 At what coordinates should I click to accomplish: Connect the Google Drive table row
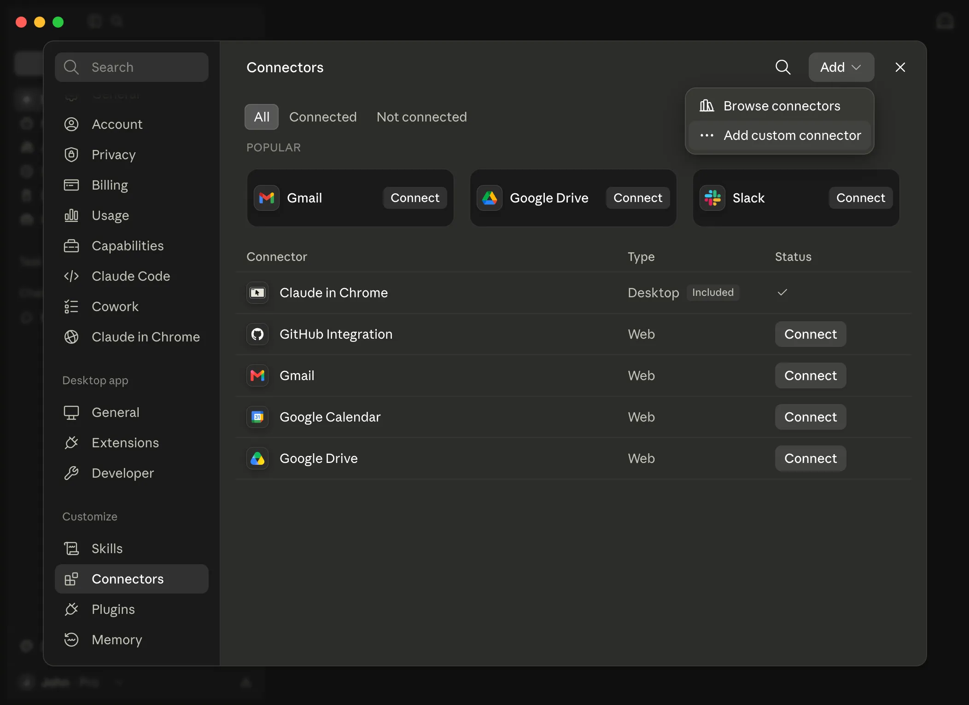[811, 458]
